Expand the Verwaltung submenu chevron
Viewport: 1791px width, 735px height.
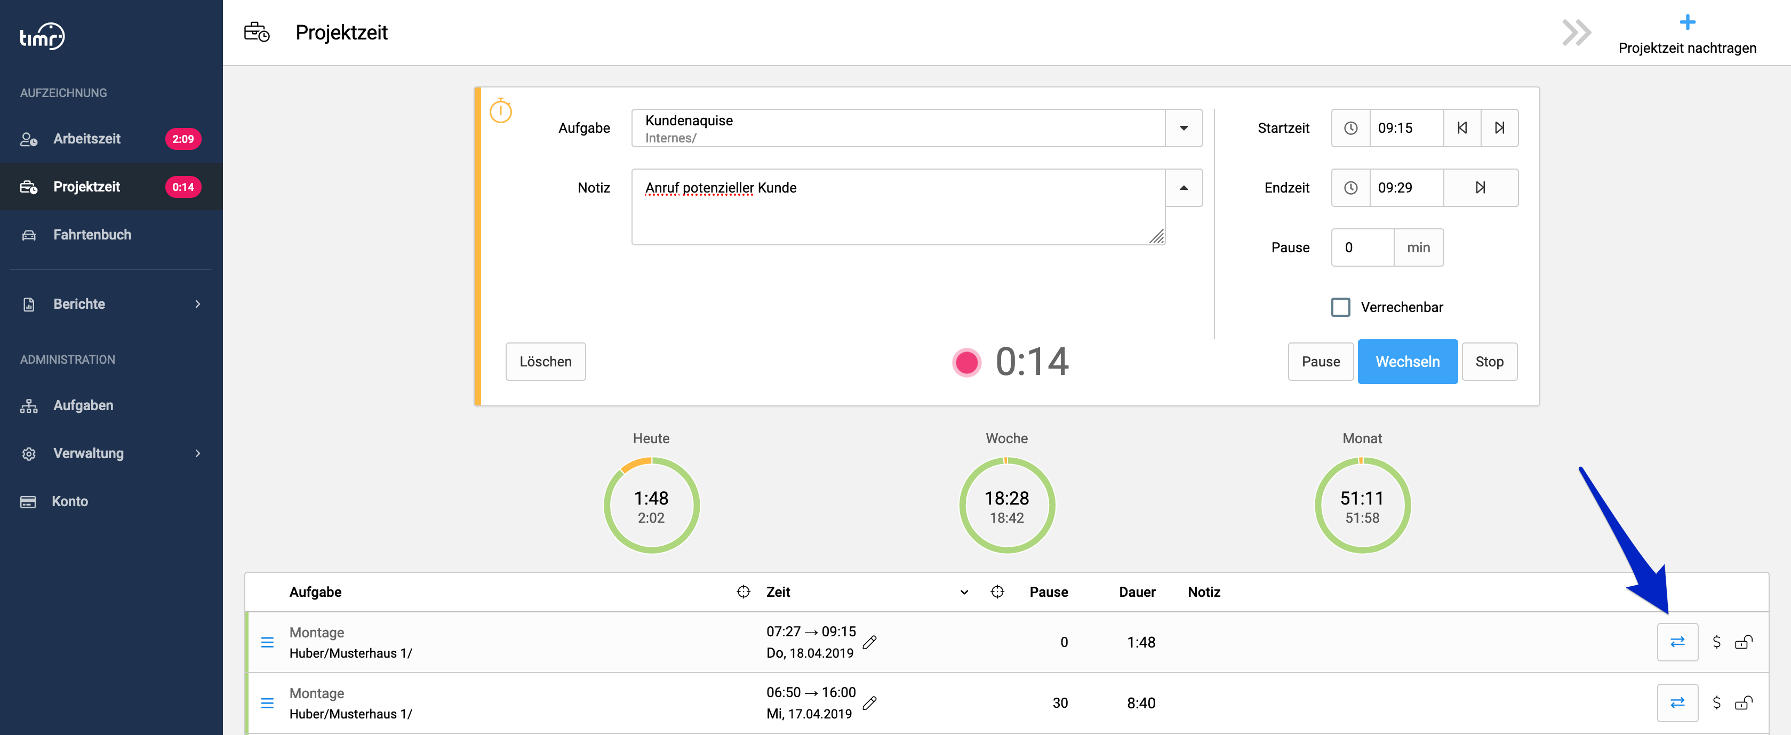(198, 453)
